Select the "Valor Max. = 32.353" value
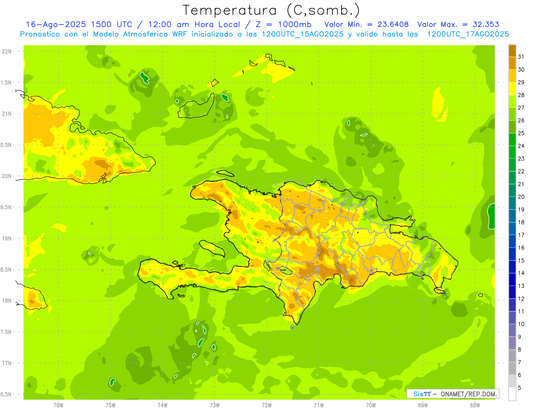This screenshot has height=411, width=533. tap(458, 24)
